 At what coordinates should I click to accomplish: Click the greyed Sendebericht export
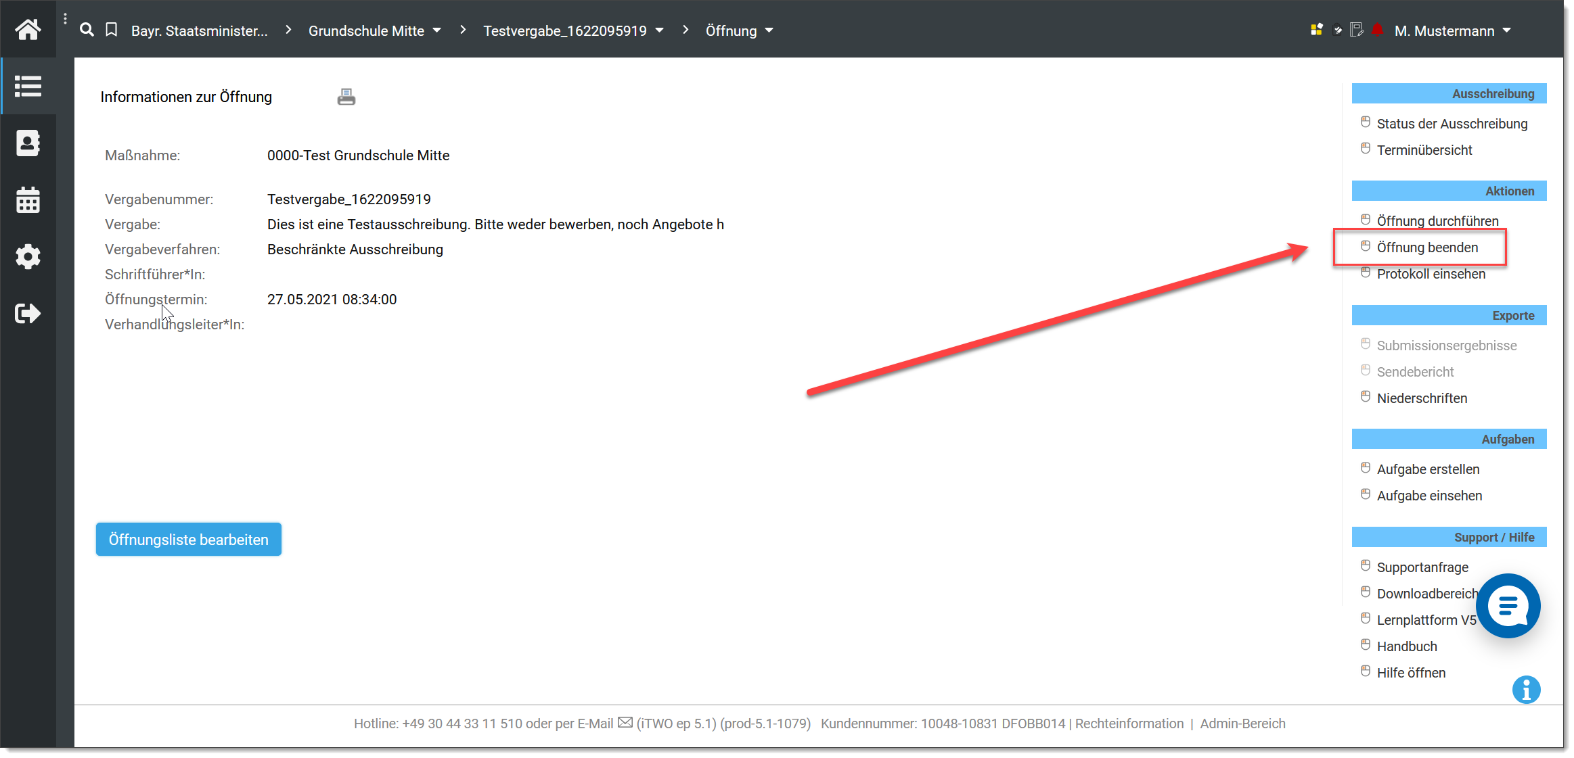pos(1415,372)
